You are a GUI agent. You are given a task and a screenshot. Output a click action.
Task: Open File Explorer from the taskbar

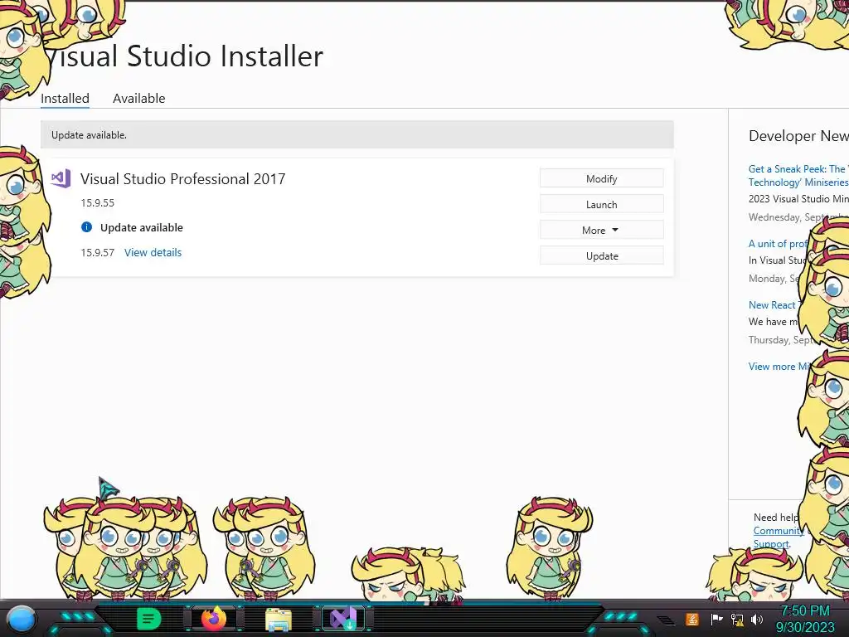pos(279,619)
